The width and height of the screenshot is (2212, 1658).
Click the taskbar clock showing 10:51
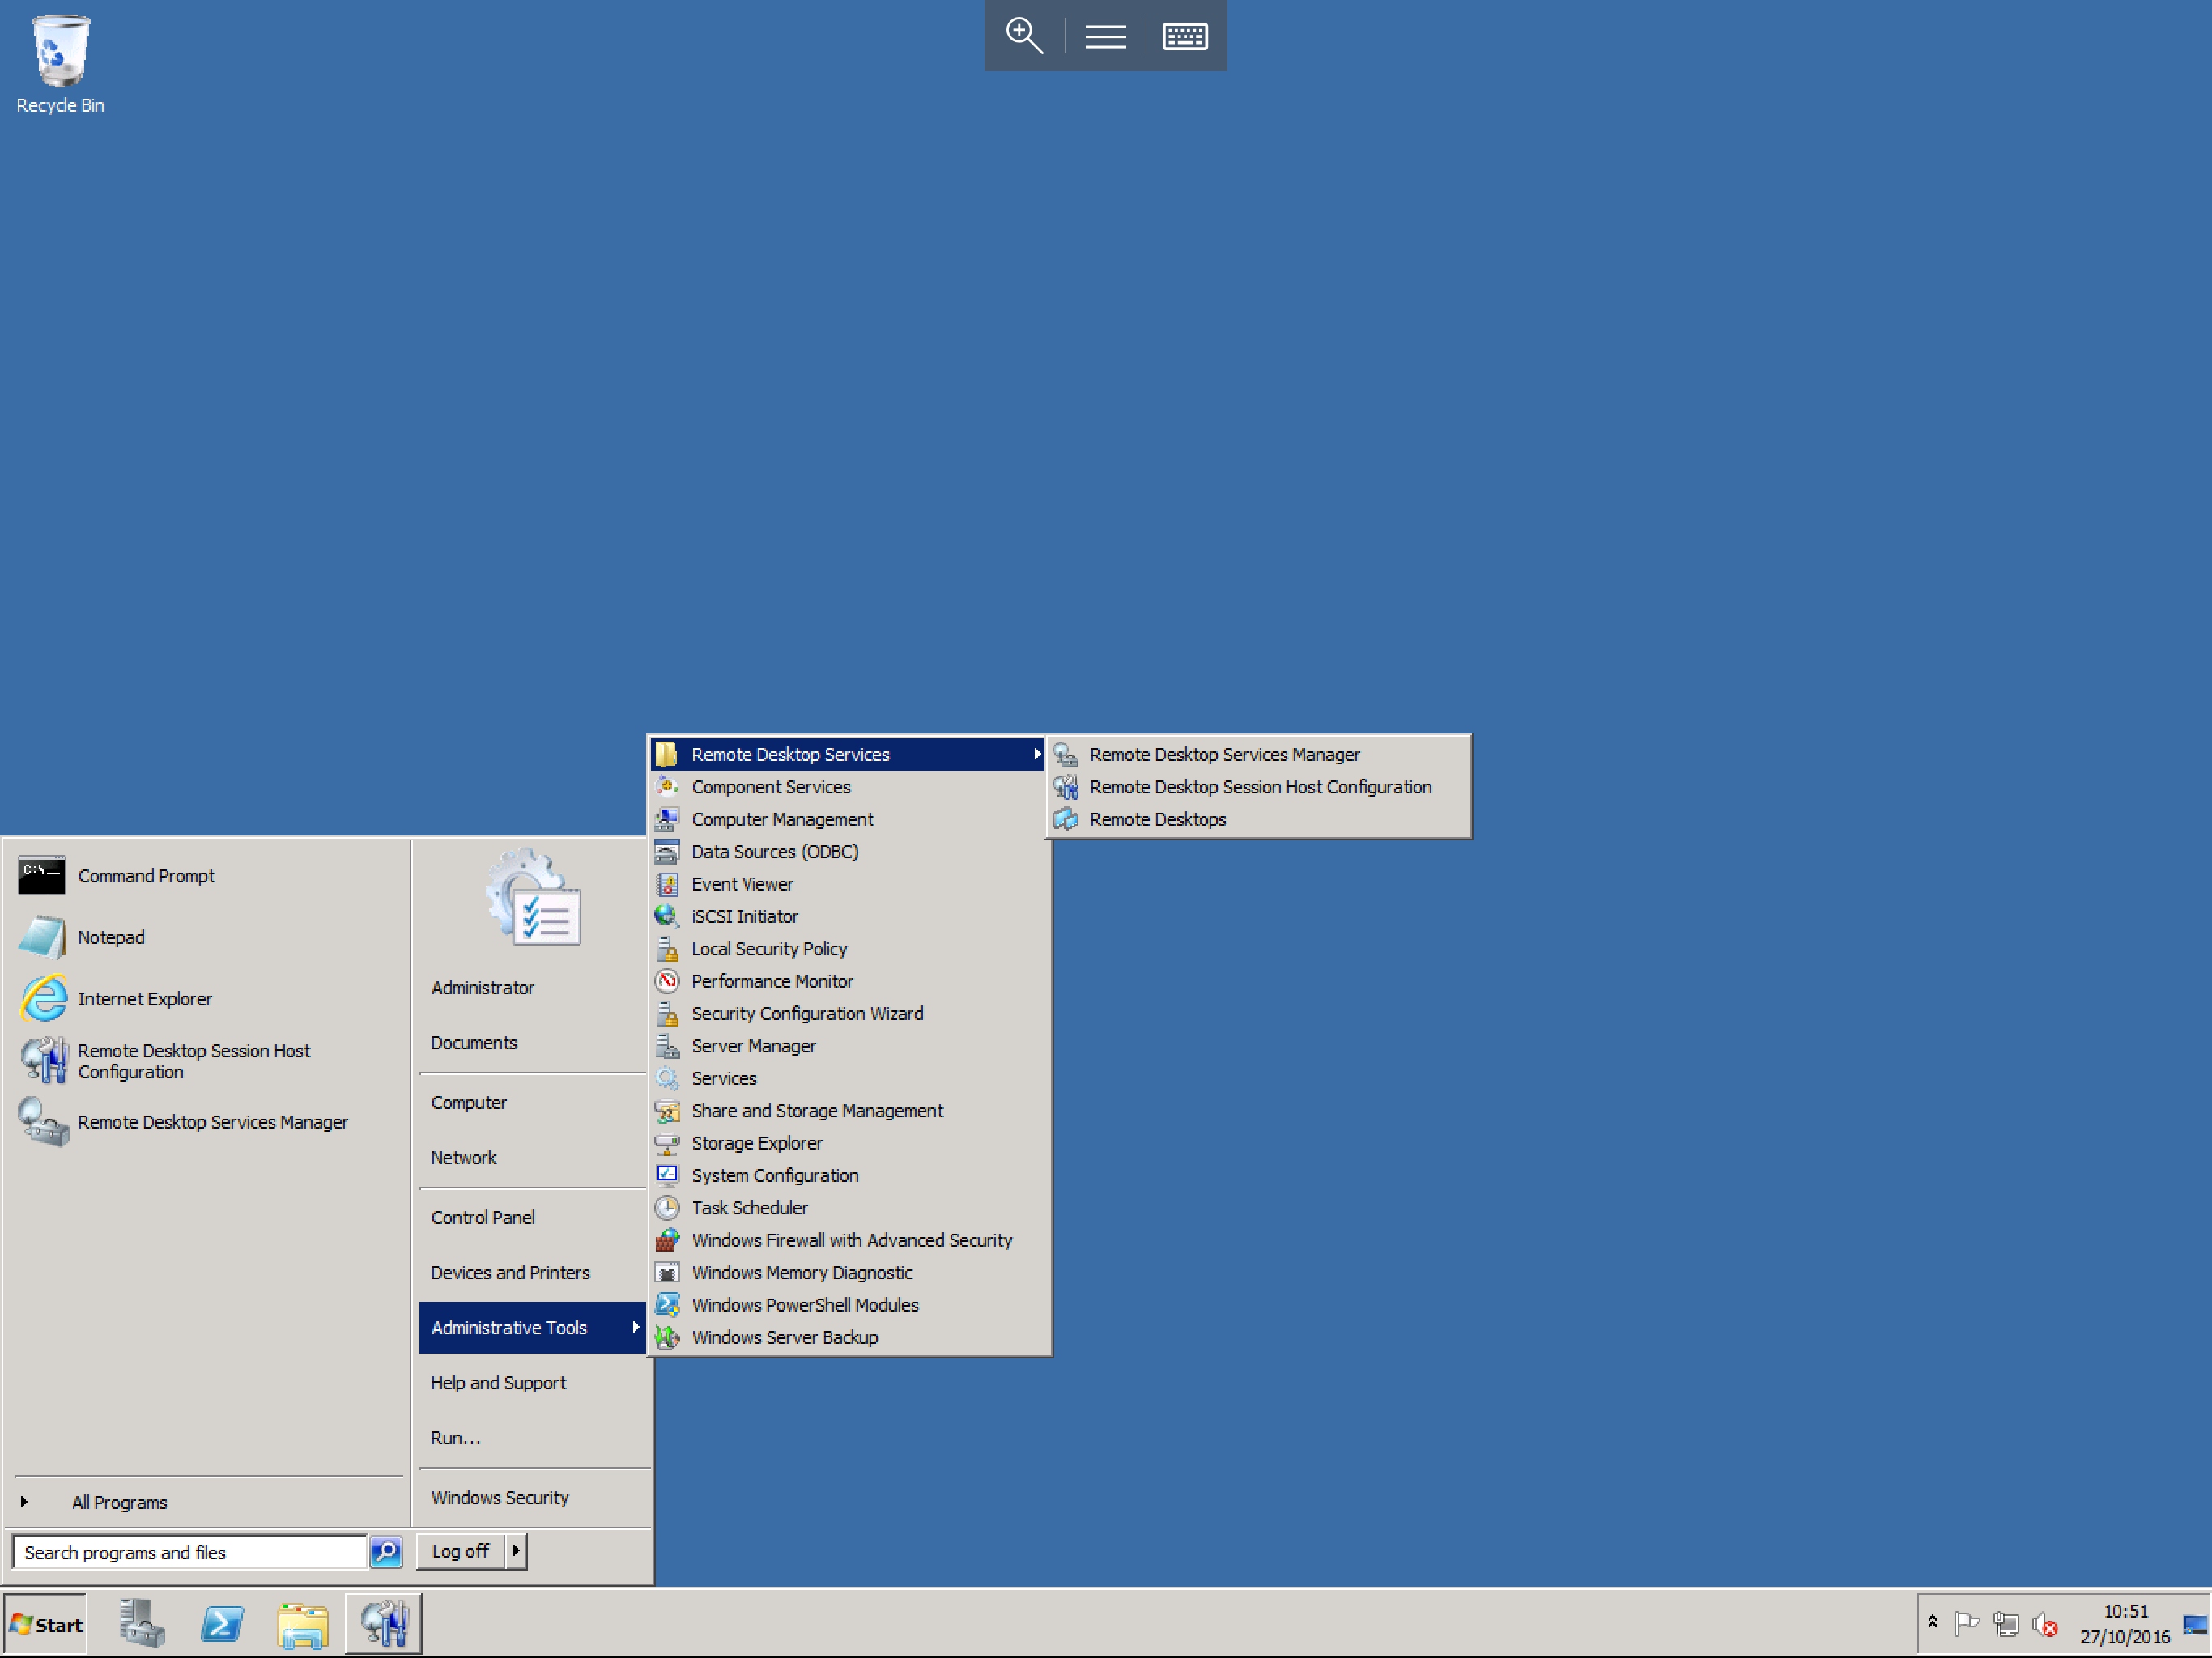click(2125, 1624)
